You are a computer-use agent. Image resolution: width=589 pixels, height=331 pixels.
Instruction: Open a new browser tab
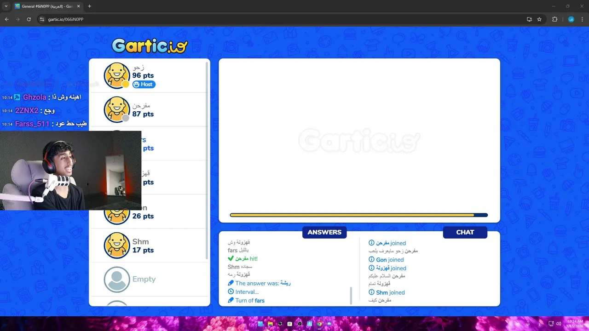(89, 6)
